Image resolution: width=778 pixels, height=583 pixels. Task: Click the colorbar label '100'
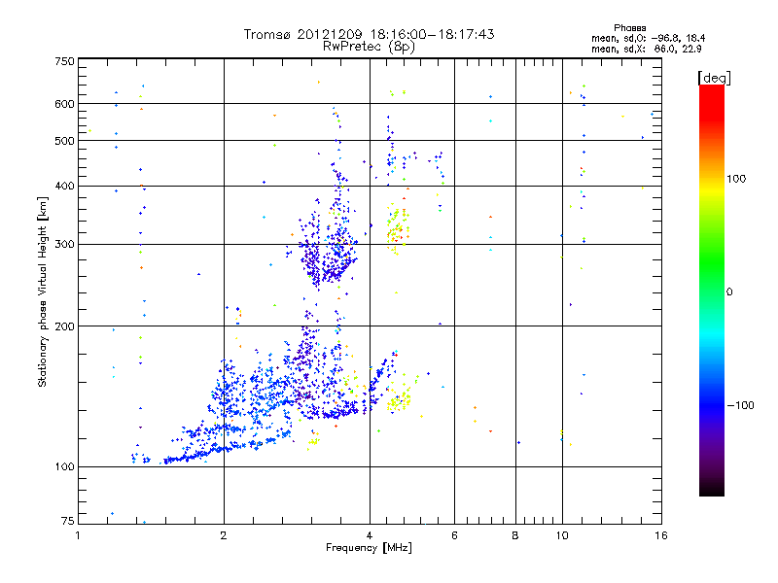click(736, 179)
